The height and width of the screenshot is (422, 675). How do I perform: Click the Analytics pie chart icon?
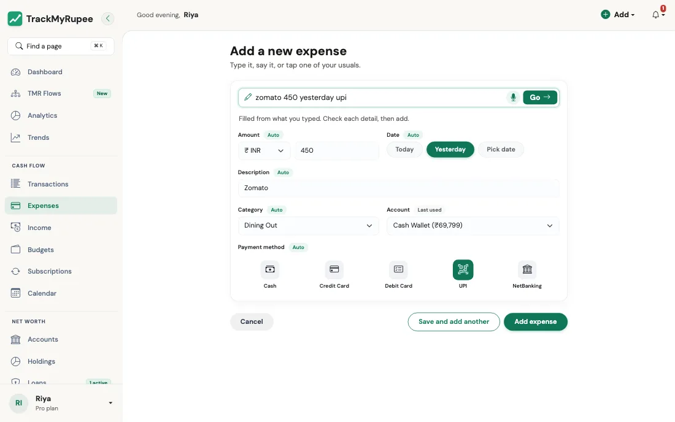pyautogui.click(x=15, y=115)
